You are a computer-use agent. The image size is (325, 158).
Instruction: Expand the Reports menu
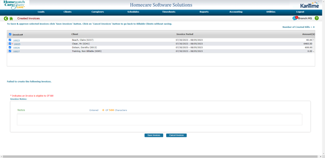(x=204, y=12)
